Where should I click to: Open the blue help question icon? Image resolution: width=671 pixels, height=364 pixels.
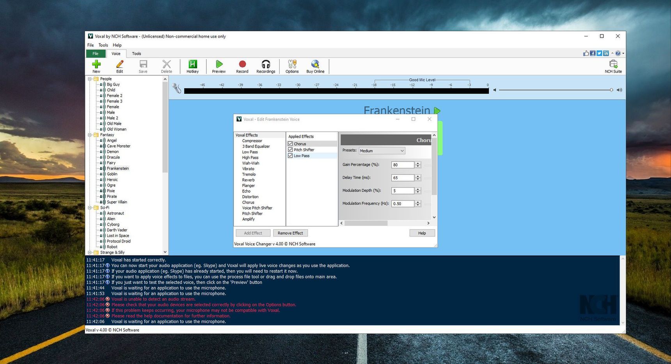point(618,53)
